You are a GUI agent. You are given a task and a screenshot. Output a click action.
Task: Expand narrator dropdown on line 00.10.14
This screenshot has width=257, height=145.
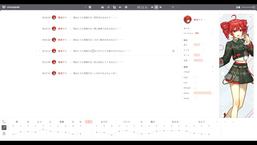tap(70, 51)
